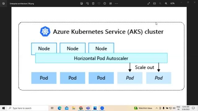Open the See more three-dots menu
Image resolution: width=198 pixels, height=111 pixels.
click(x=116, y=3)
